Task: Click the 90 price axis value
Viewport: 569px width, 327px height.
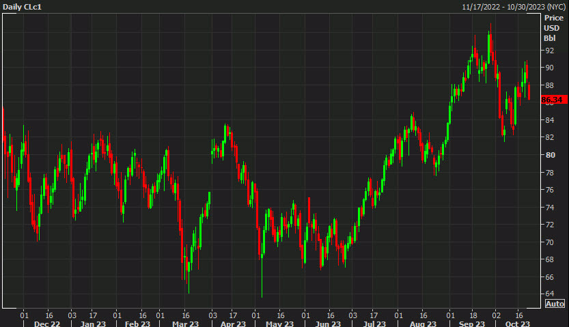Action: click(x=550, y=68)
